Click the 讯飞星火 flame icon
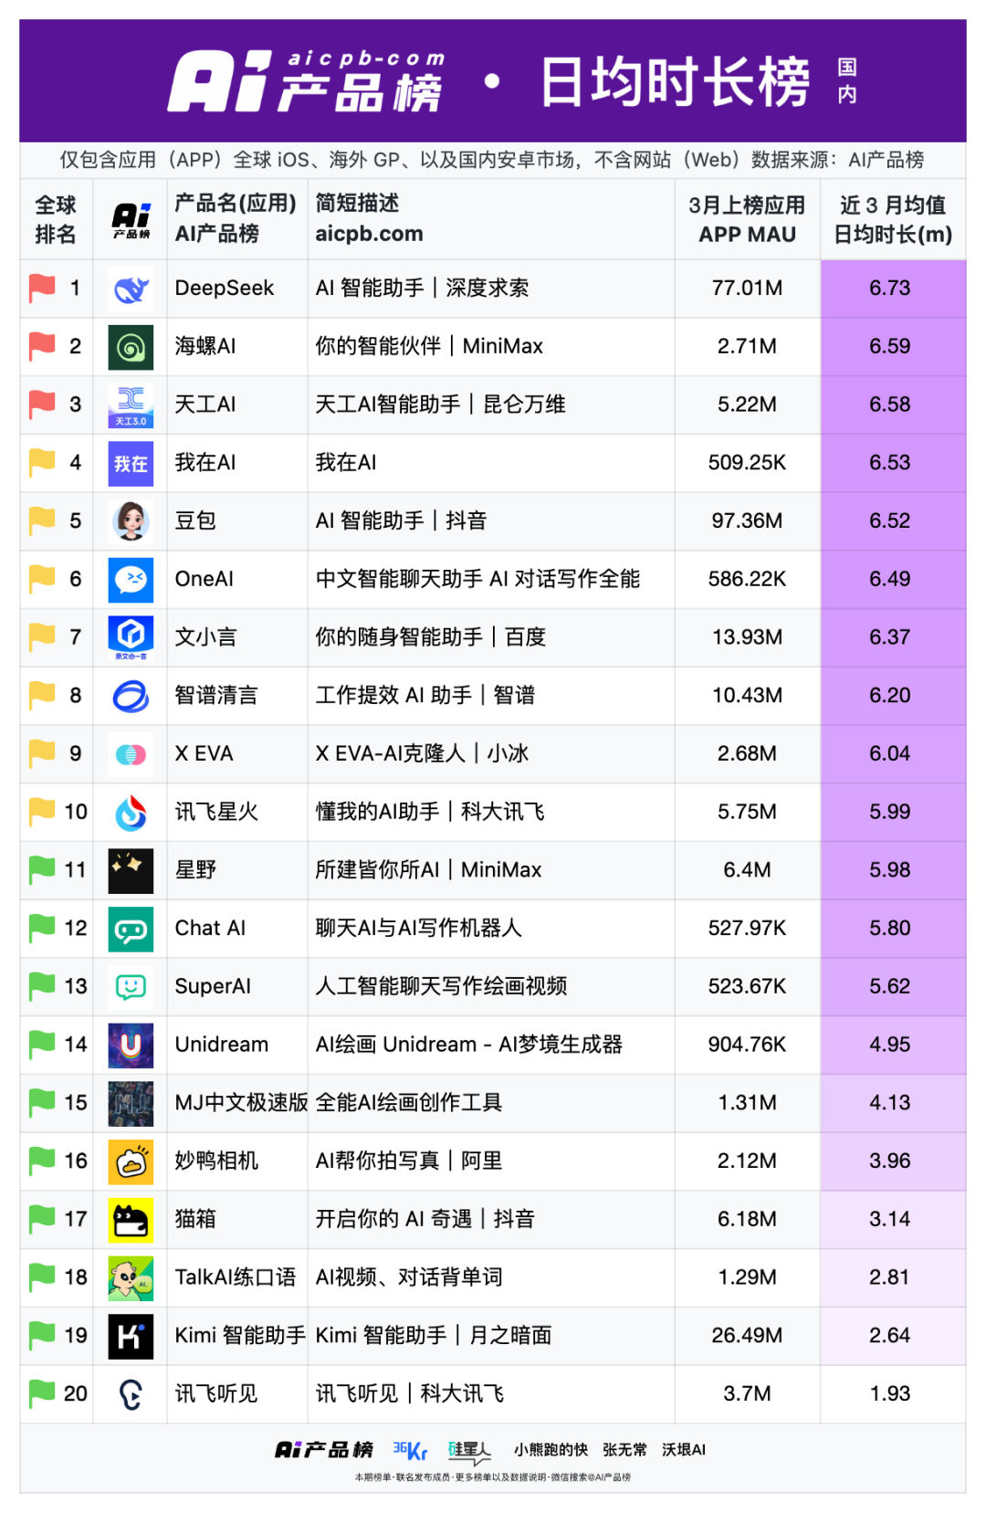The height and width of the screenshot is (1513, 986). tap(131, 813)
